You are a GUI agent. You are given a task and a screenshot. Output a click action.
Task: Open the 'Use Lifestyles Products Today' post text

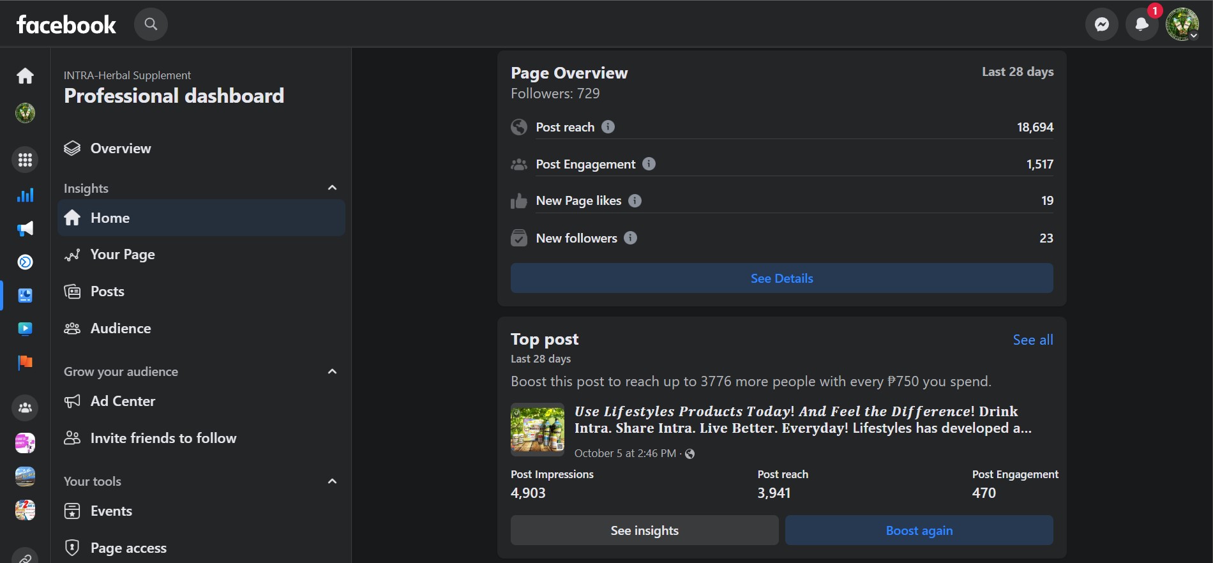(803, 419)
